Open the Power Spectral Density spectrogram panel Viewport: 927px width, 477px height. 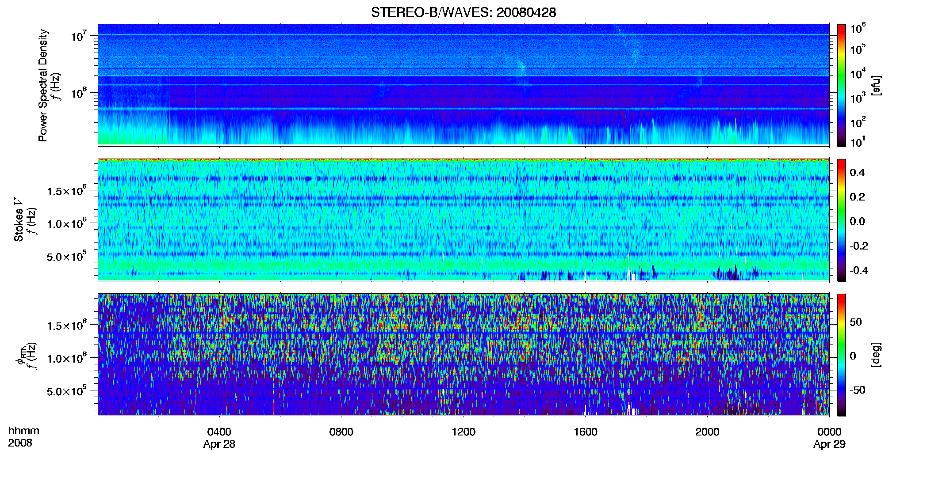(463, 84)
